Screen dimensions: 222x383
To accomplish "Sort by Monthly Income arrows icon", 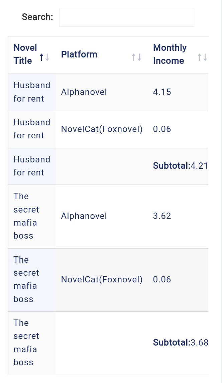I will tap(202, 57).
